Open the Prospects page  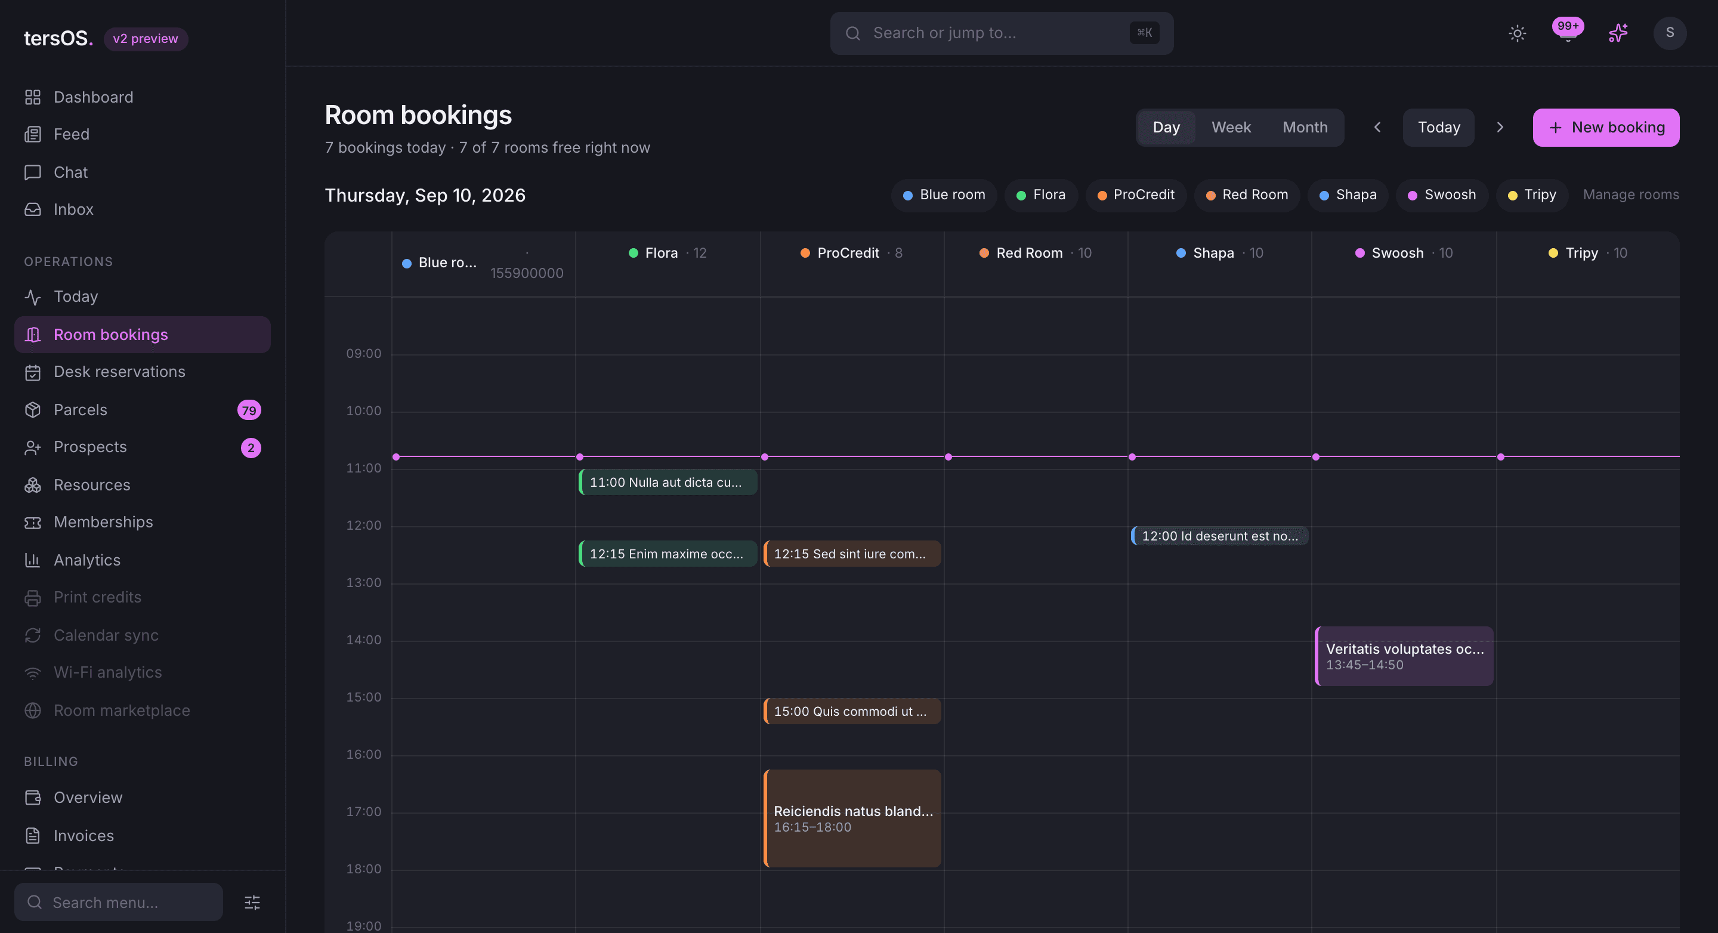click(x=142, y=447)
